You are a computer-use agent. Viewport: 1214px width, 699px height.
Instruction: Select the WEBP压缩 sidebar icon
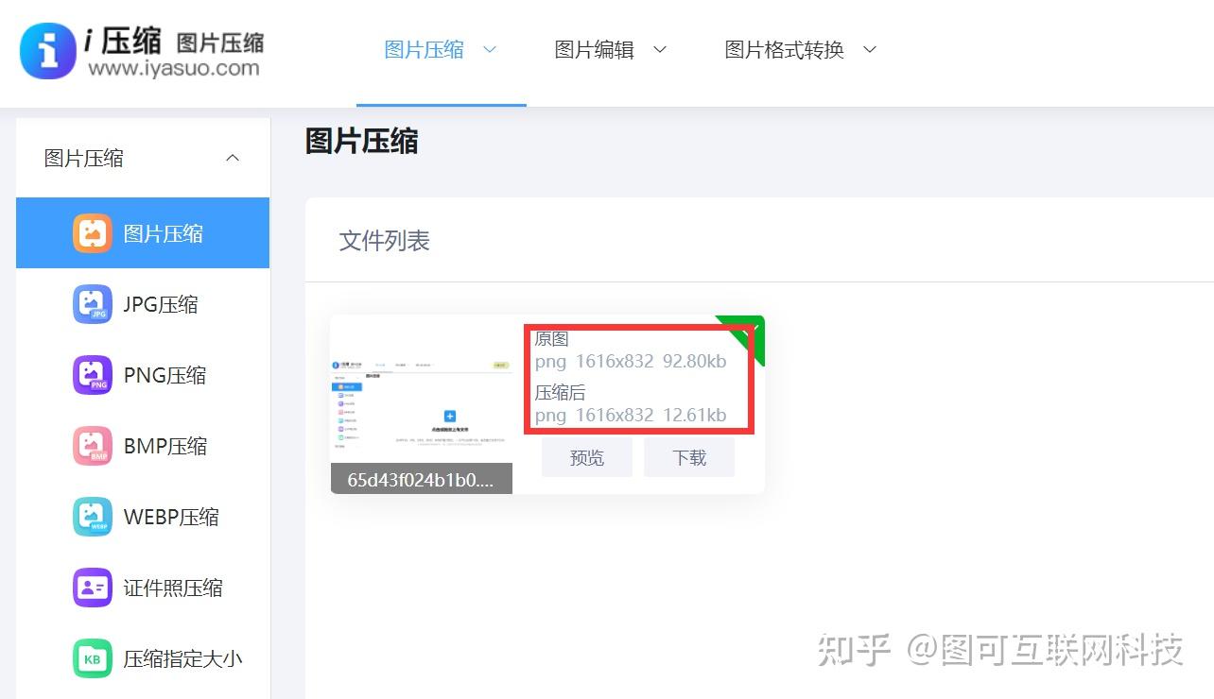(92, 516)
